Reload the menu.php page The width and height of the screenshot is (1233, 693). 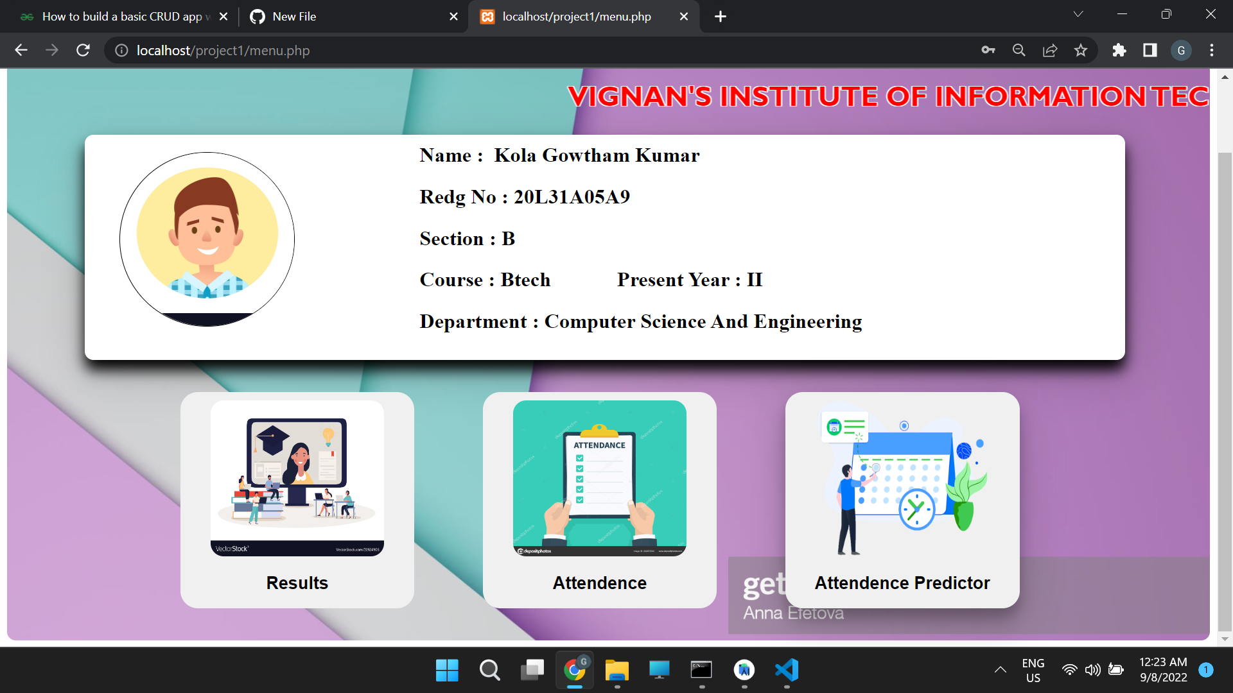tap(83, 50)
